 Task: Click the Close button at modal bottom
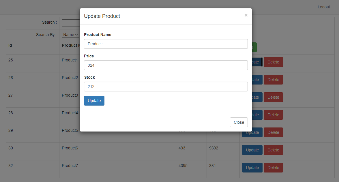[239, 122]
